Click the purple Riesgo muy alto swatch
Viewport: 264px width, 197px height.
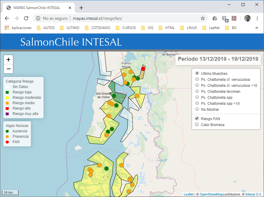point(7,114)
